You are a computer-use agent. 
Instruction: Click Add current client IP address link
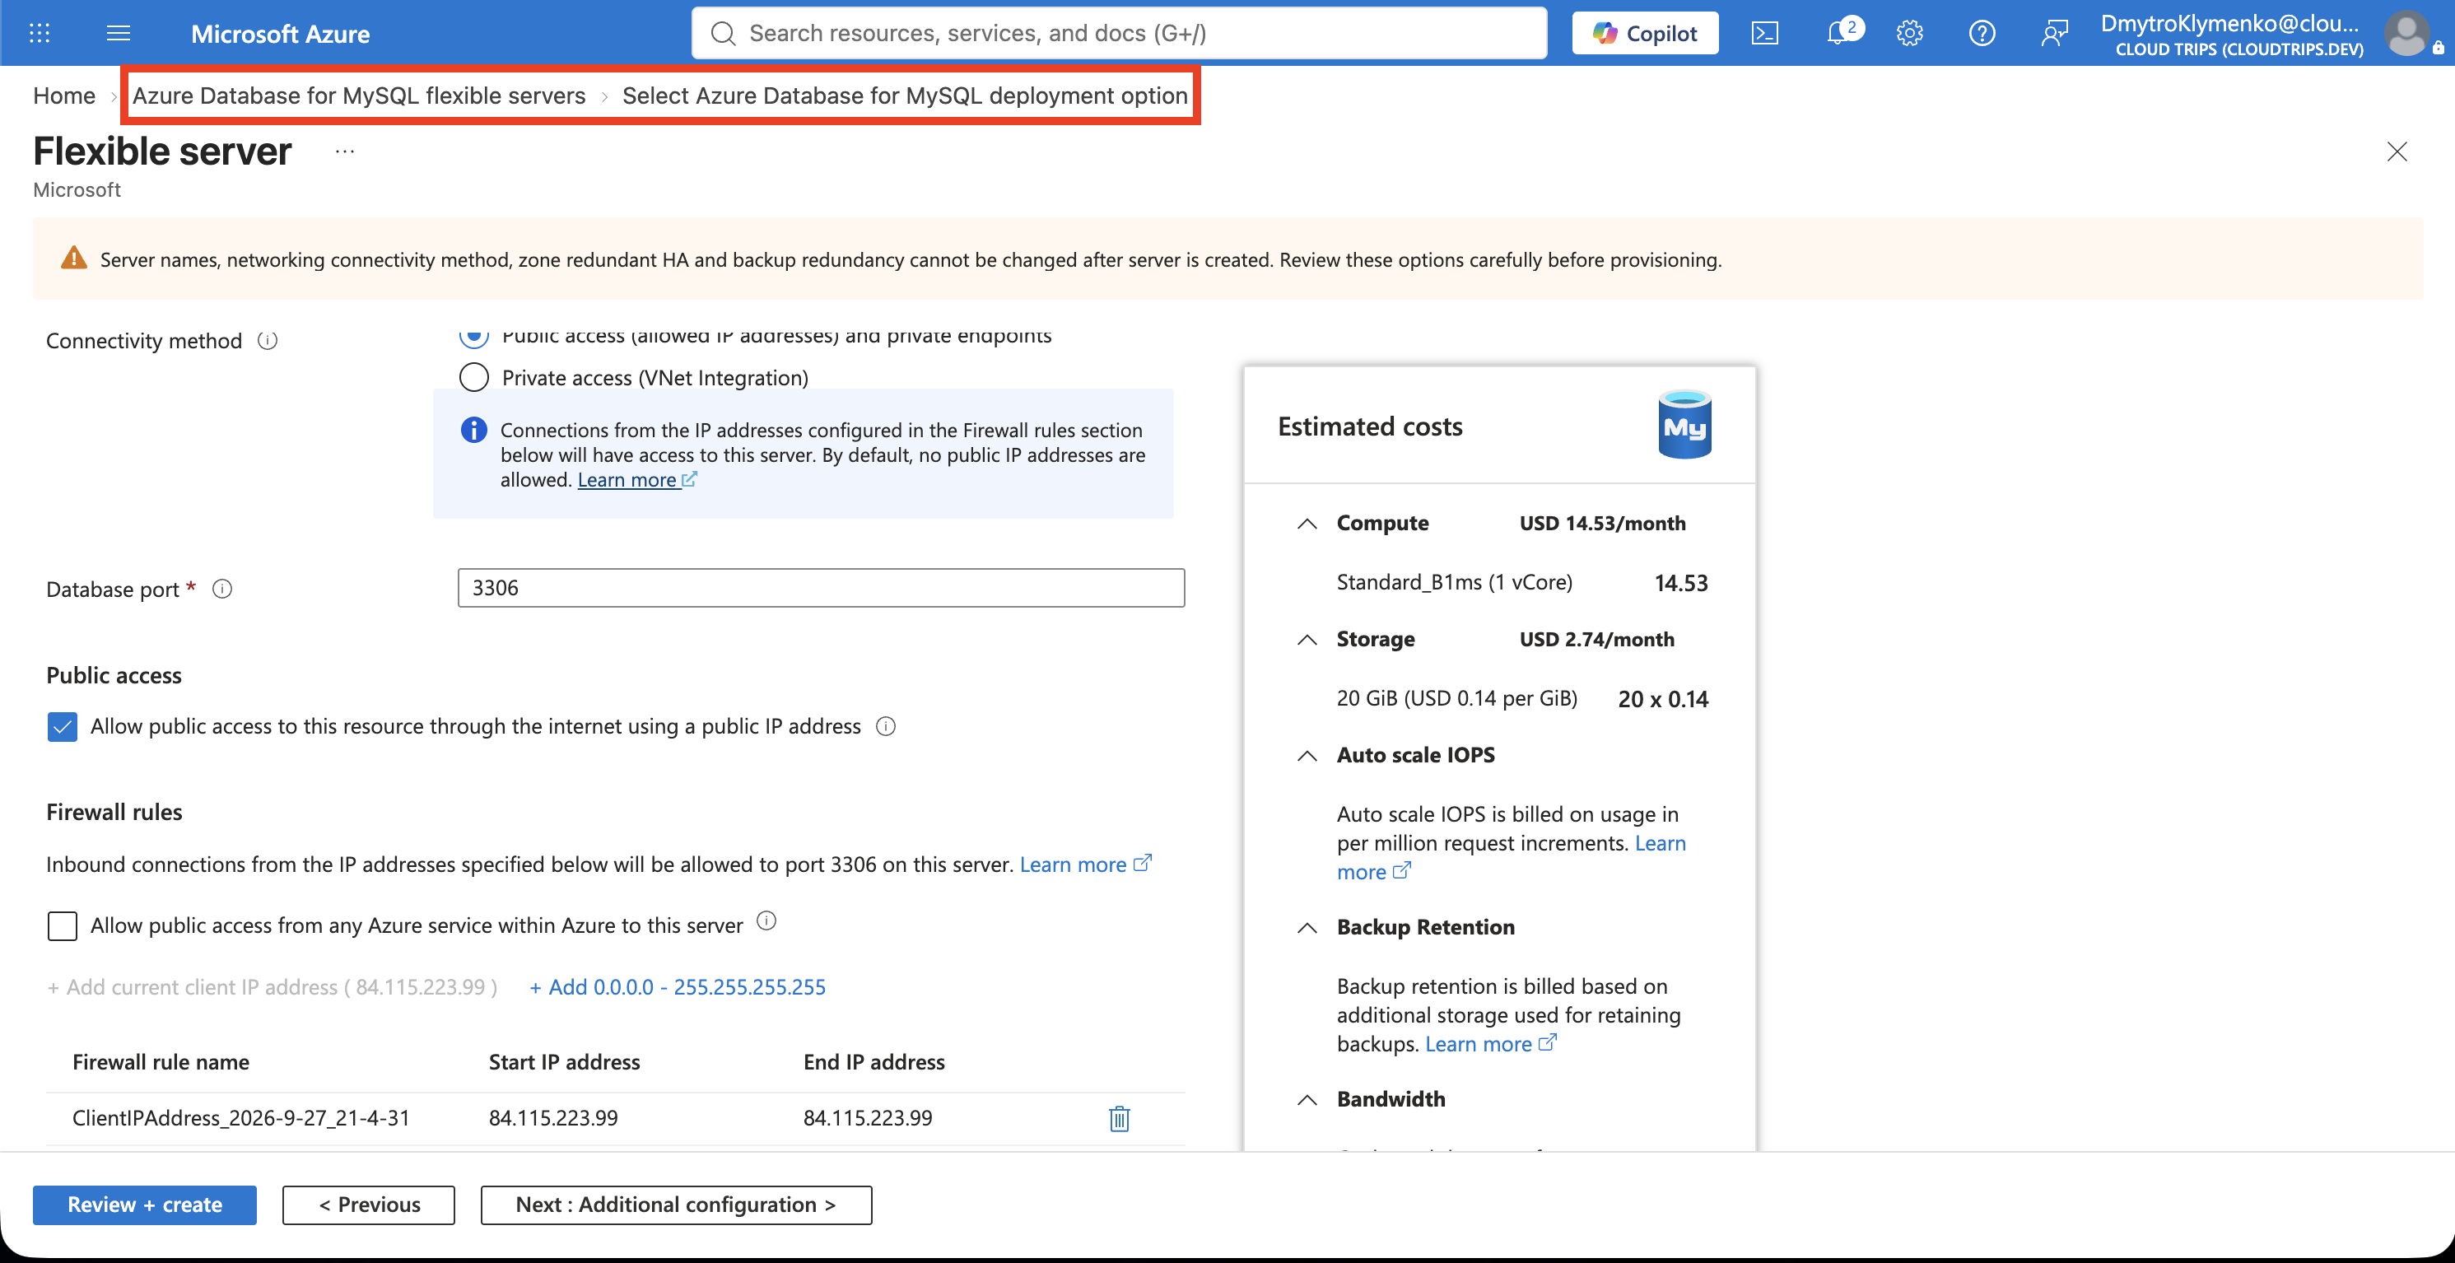(x=273, y=986)
